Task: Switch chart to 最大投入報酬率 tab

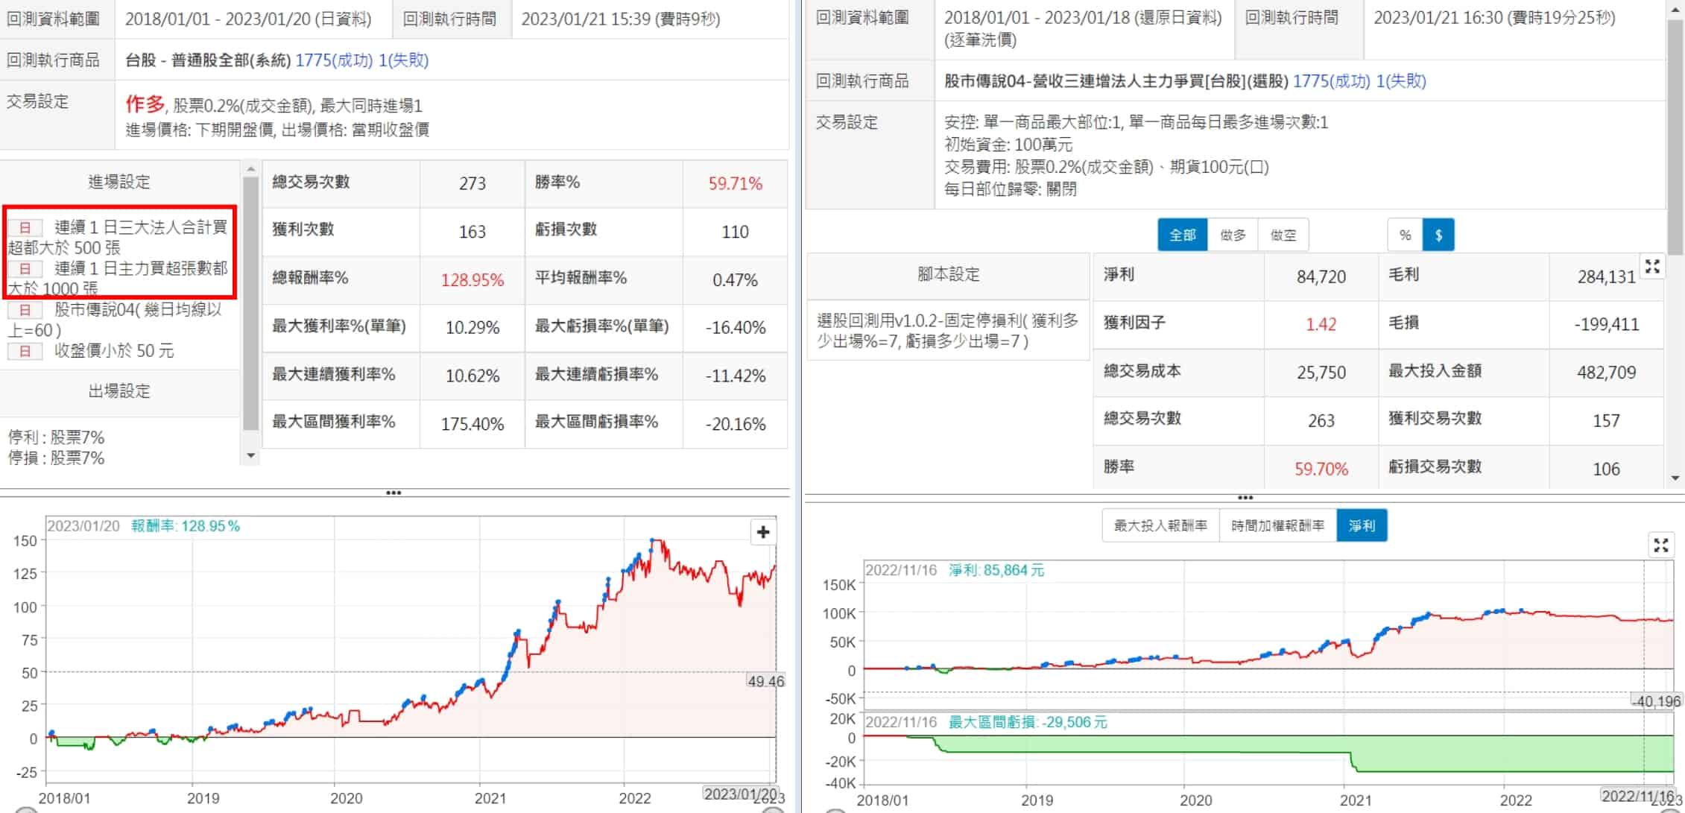Action: (x=1160, y=525)
